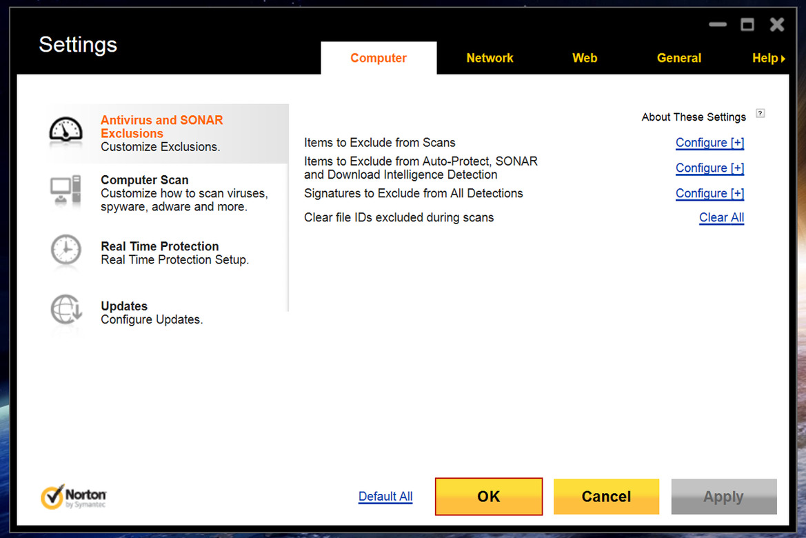Image resolution: width=806 pixels, height=538 pixels.
Task: Click 'Clear file IDs excluded during scans' label
Action: pyautogui.click(x=399, y=217)
